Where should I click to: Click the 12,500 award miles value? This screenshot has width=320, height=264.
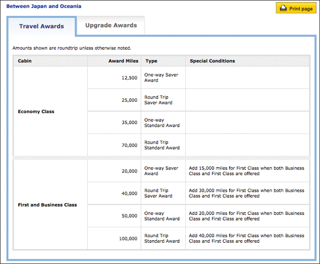point(130,78)
